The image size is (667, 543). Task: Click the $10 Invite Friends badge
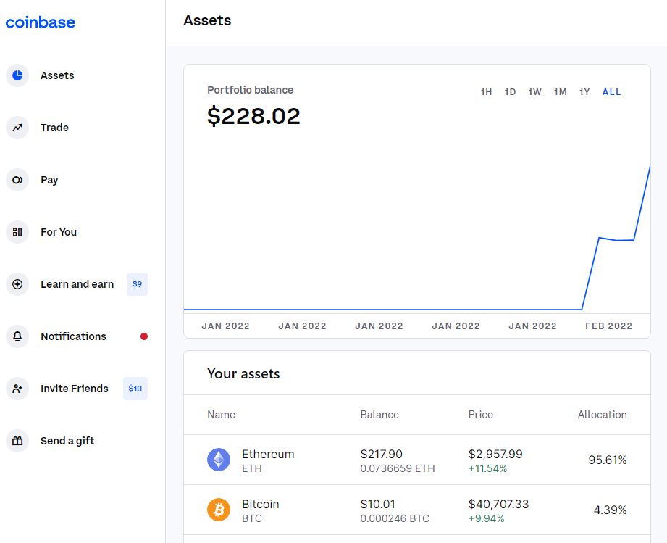coord(135,389)
